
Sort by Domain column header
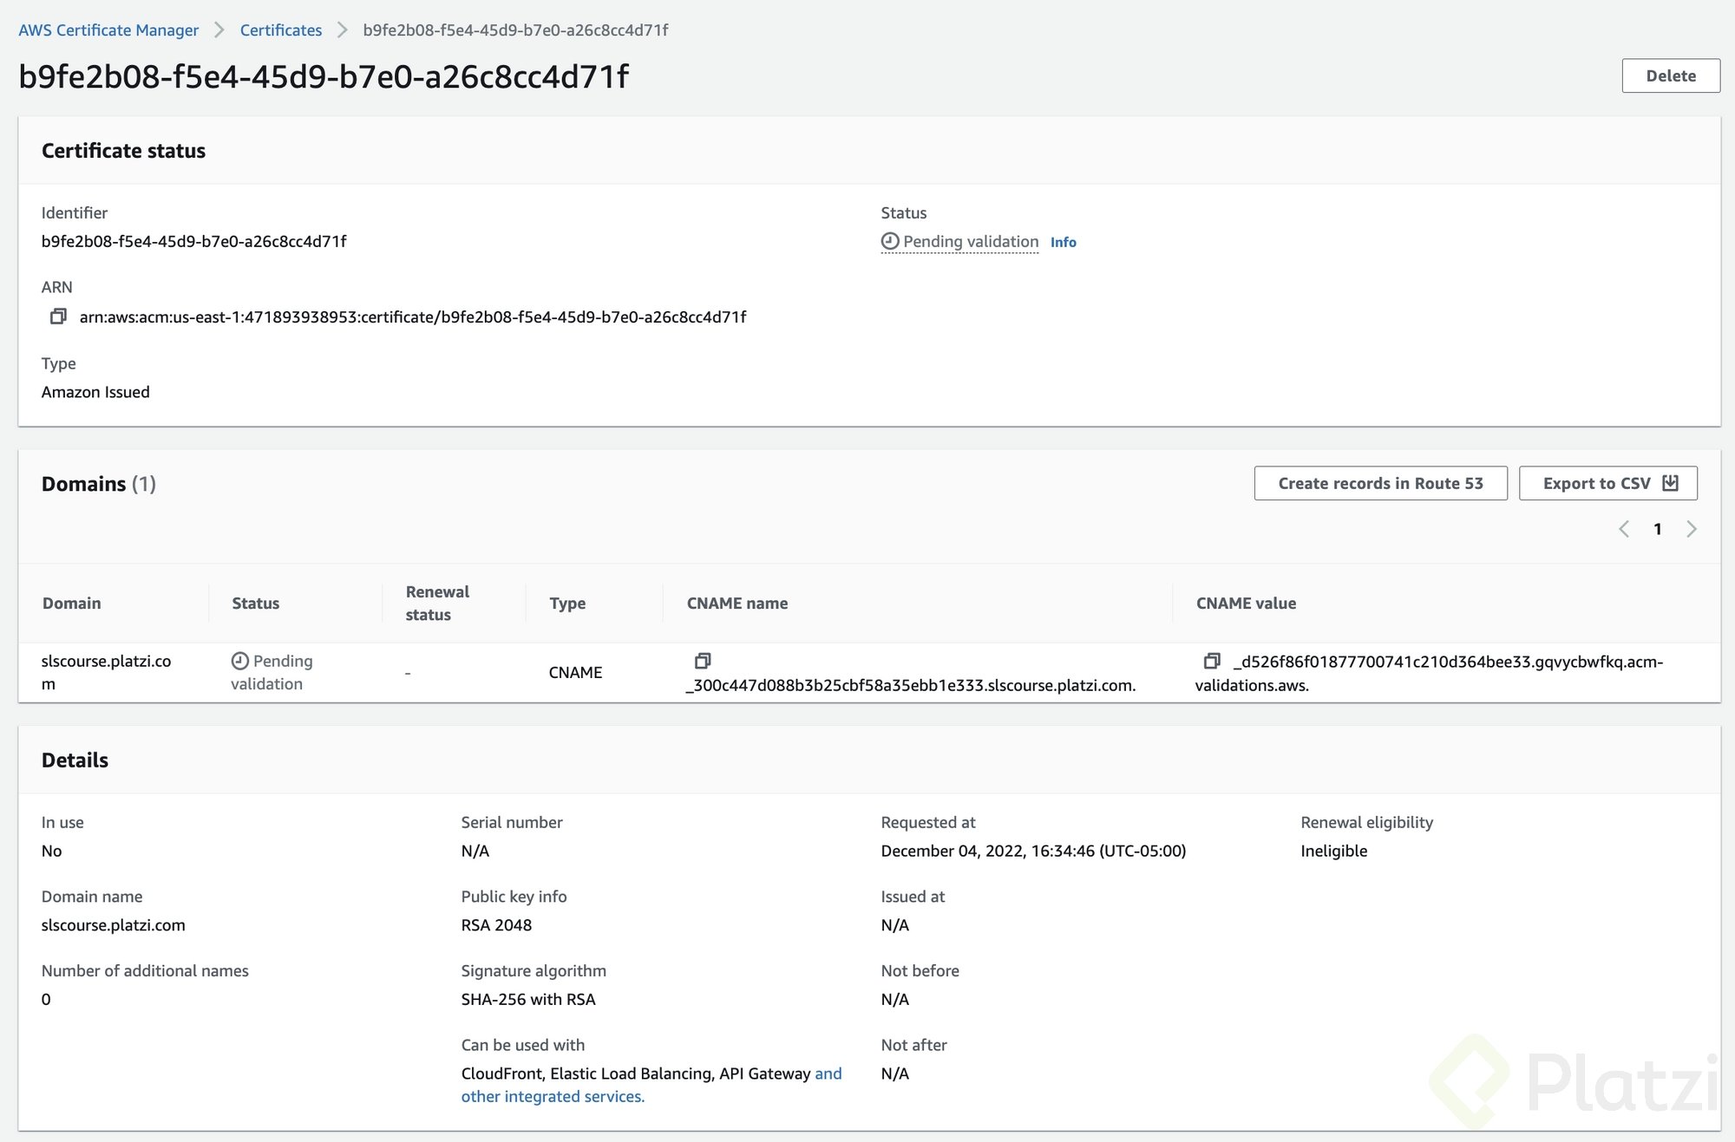71,603
